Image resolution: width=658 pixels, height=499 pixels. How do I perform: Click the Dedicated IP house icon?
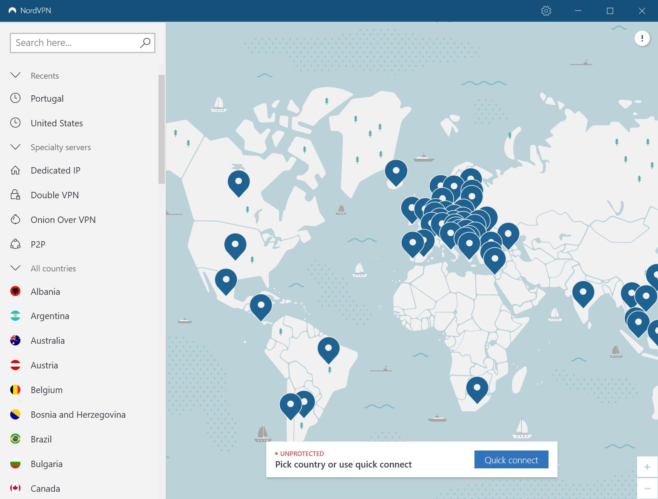coord(15,170)
